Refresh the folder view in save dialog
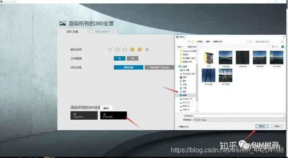Image resolution: width=288 pixels, height=158 pixels. (x=251, y=42)
